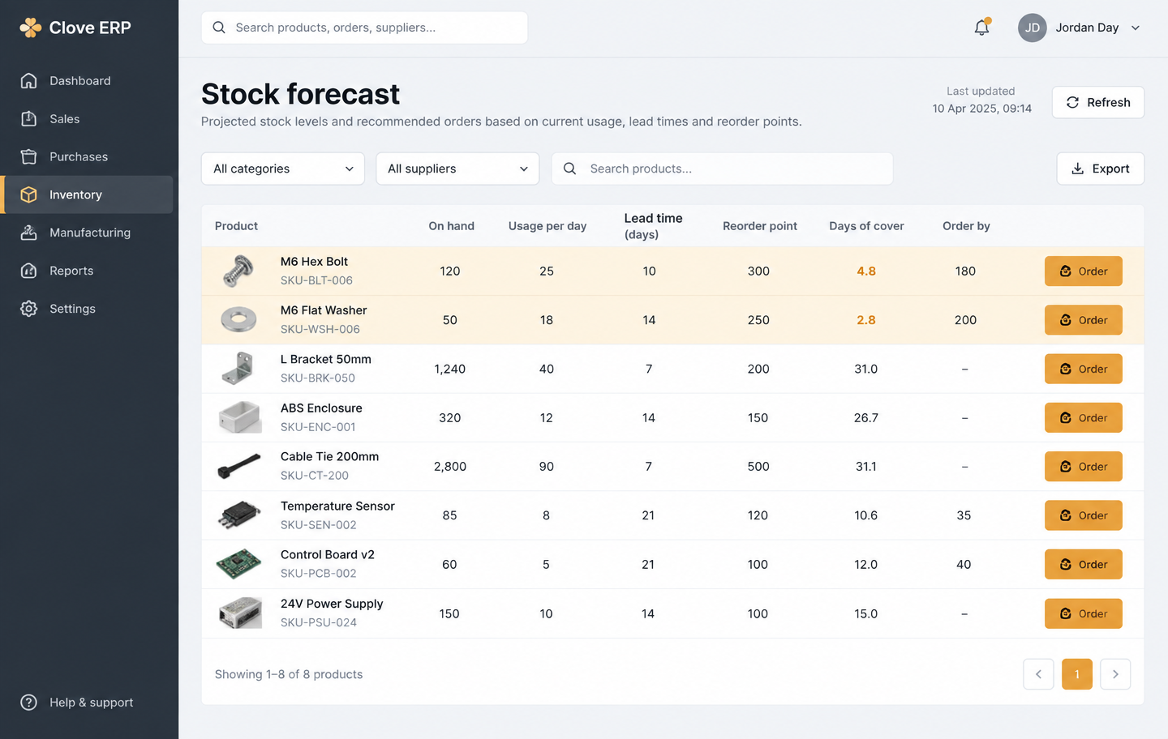Click the L Bracket 50mm thumbnail
Screen dimensions: 1168x739
(238, 369)
